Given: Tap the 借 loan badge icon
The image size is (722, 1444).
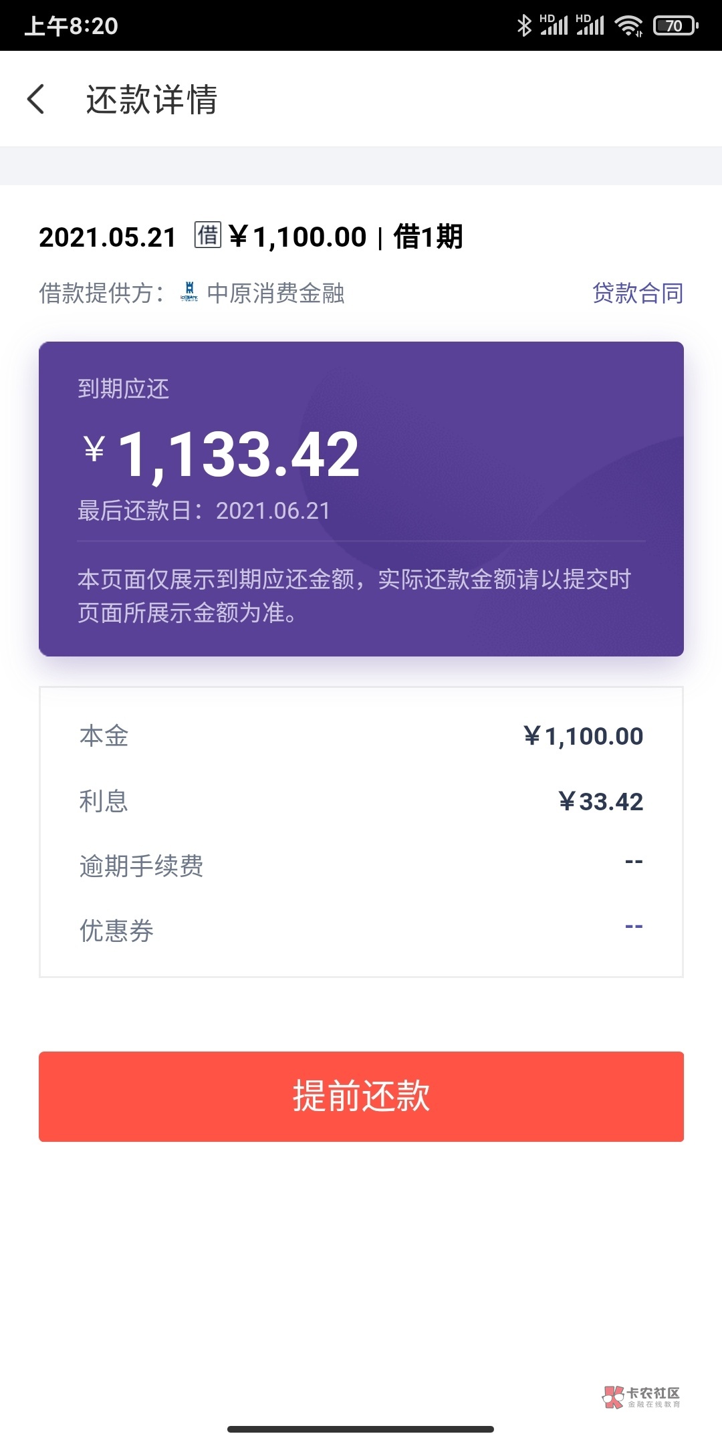Looking at the screenshot, I should click(x=207, y=235).
